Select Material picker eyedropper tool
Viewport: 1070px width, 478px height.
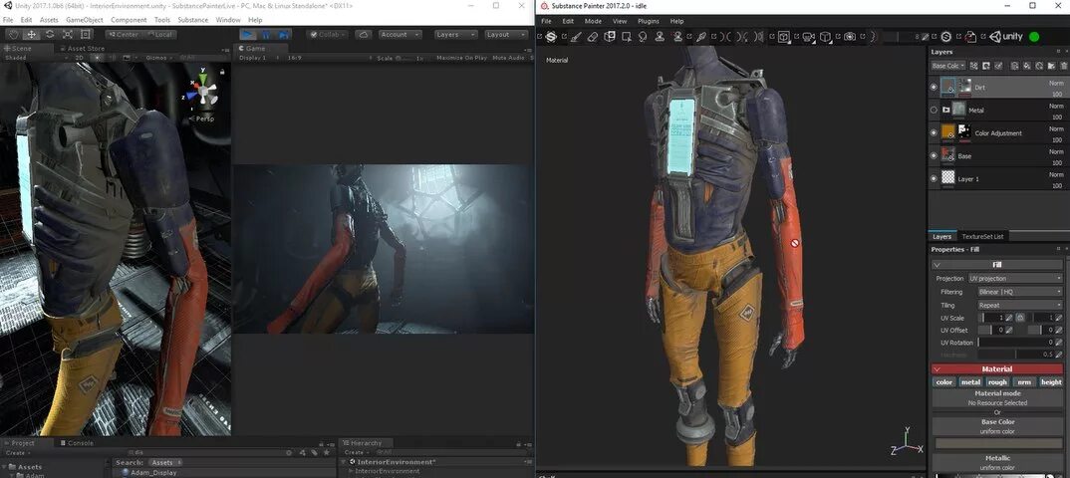(700, 37)
